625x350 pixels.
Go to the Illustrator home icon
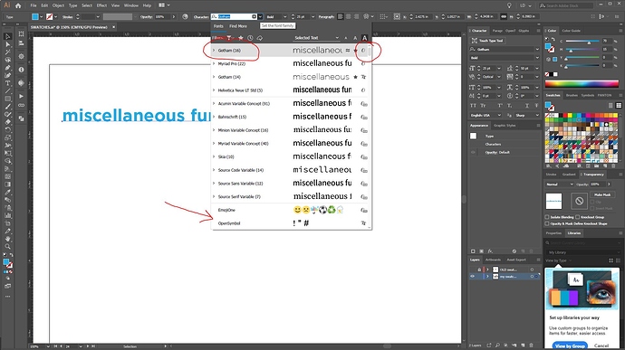point(18,5)
